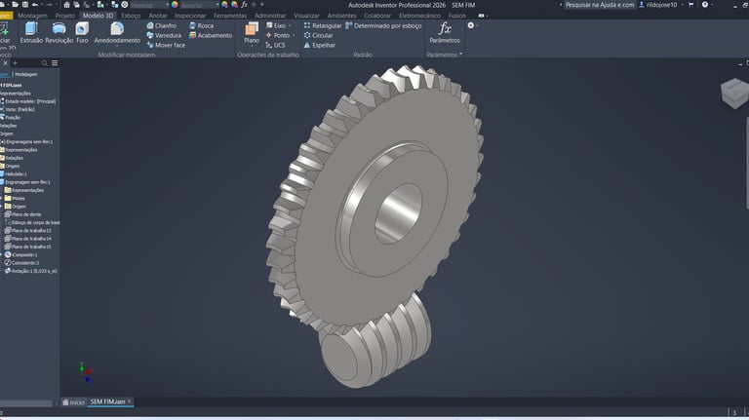
Task: Start the Retangular pattern tool
Action: pos(322,25)
